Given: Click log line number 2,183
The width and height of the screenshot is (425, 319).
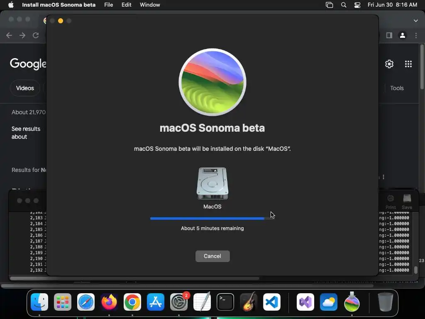Looking at the screenshot, I should (x=37, y=218).
